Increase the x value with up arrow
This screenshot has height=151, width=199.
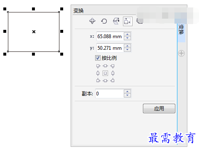128,34
